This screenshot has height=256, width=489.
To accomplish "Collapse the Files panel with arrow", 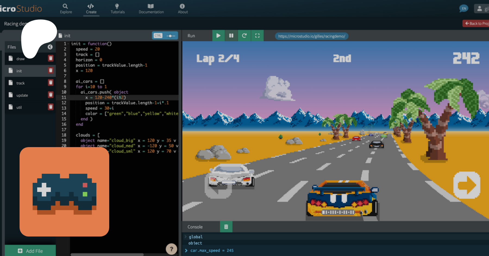I will tap(50, 47).
